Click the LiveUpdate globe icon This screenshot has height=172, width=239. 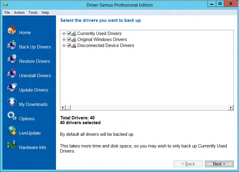12,131
